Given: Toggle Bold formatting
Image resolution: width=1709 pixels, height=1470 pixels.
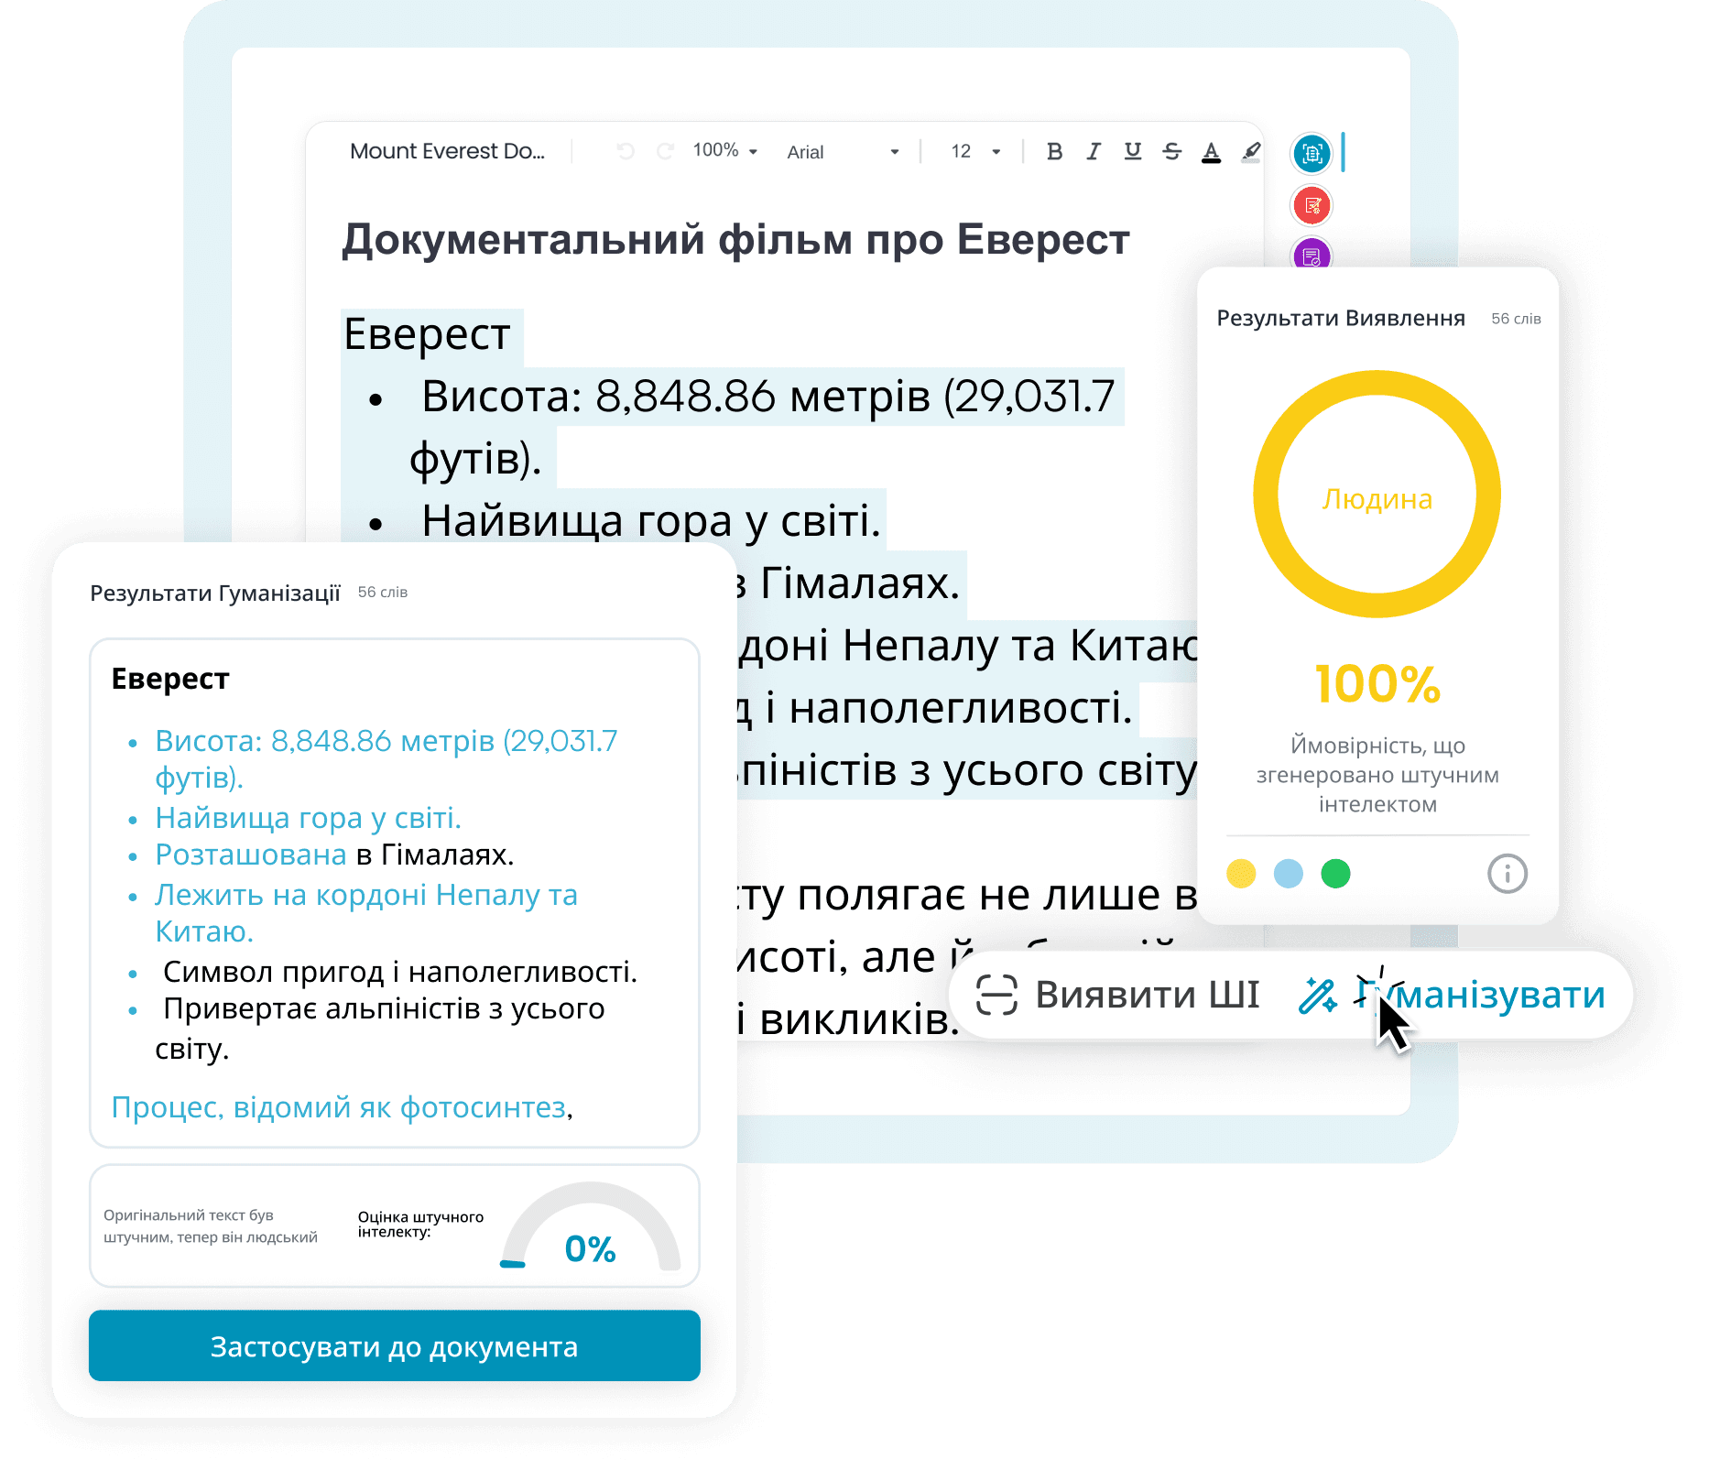Looking at the screenshot, I should tap(1054, 151).
